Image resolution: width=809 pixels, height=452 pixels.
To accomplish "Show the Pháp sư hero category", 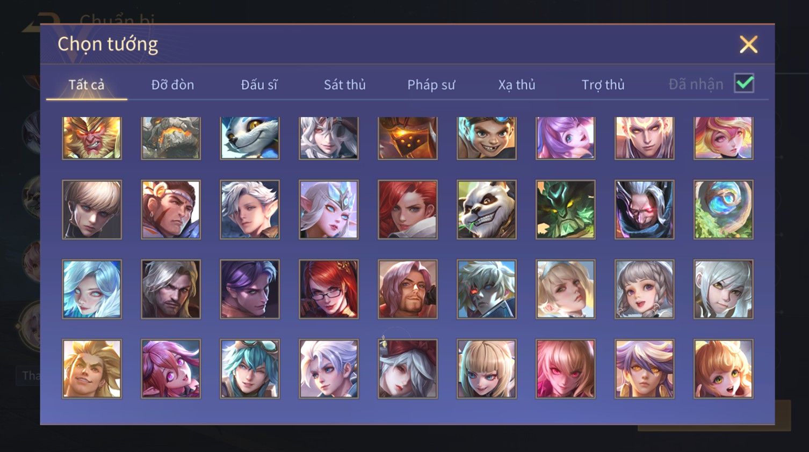I will pyautogui.click(x=431, y=85).
